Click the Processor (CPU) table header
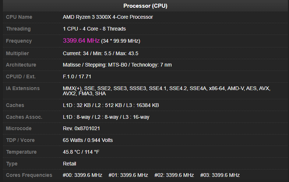 click(145, 6)
